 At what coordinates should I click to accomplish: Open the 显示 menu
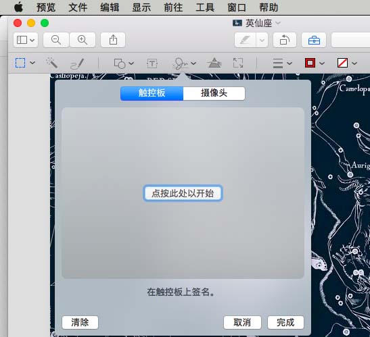141,7
